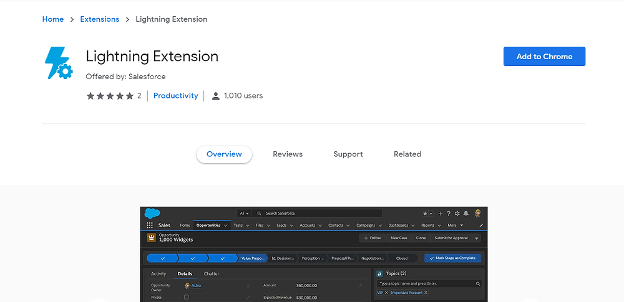Click Submit for Approval button

coord(451,238)
